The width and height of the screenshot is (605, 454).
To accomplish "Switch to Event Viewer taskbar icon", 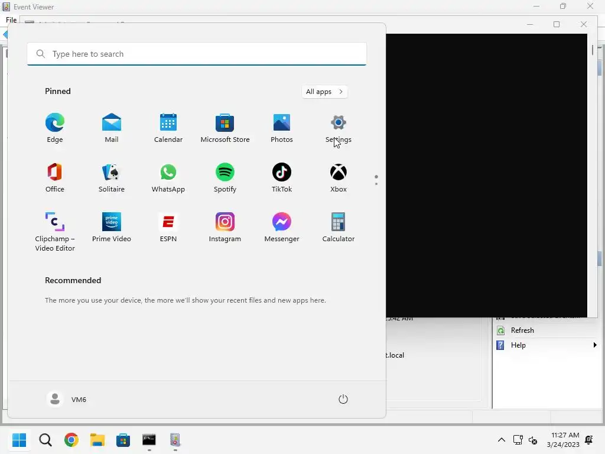I will (175, 440).
